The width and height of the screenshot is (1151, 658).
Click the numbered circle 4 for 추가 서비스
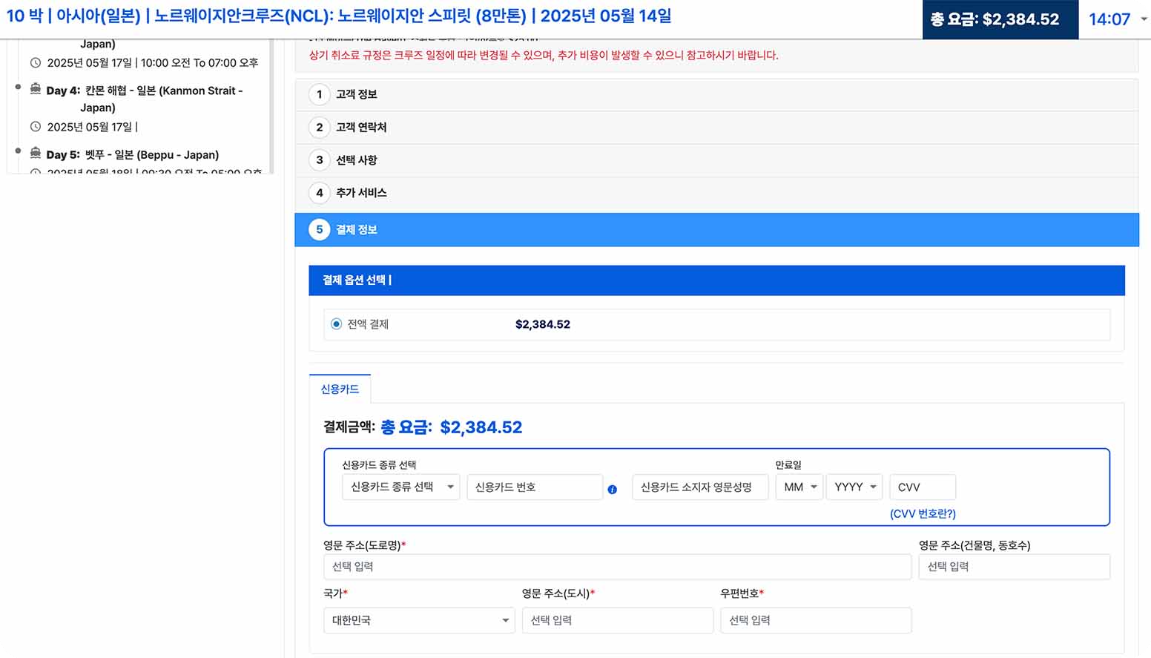(x=319, y=193)
